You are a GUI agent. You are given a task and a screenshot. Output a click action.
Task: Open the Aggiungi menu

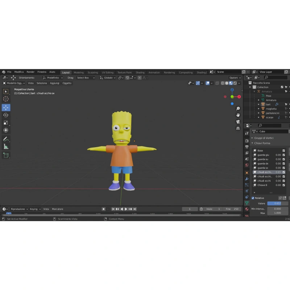54,83
